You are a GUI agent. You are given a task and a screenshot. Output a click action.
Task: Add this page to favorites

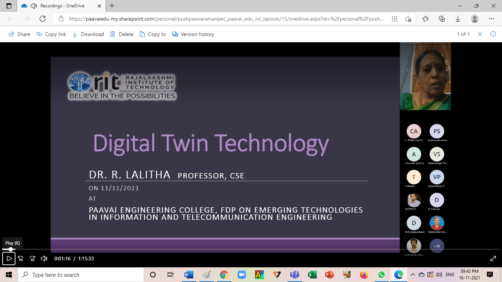coord(408,19)
